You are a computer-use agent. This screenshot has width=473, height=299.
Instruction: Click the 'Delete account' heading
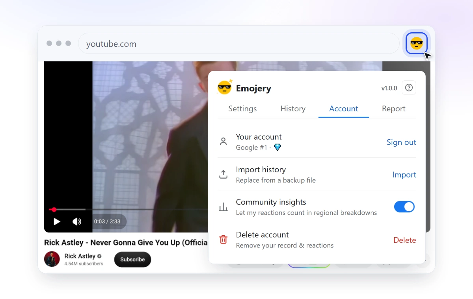(x=262, y=234)
